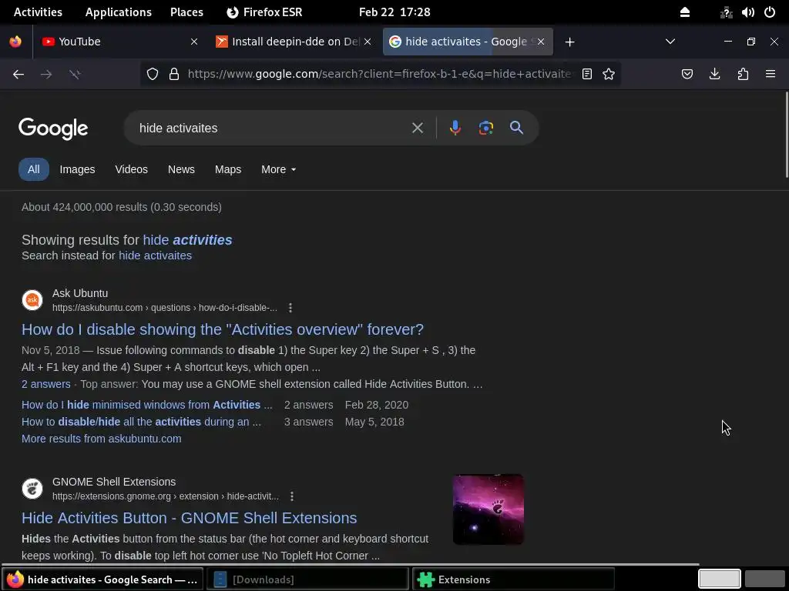Viewport: 789px width, 591px height.
Task: Submit search with the magnifying glass icon
Action: tap(516, 128)
